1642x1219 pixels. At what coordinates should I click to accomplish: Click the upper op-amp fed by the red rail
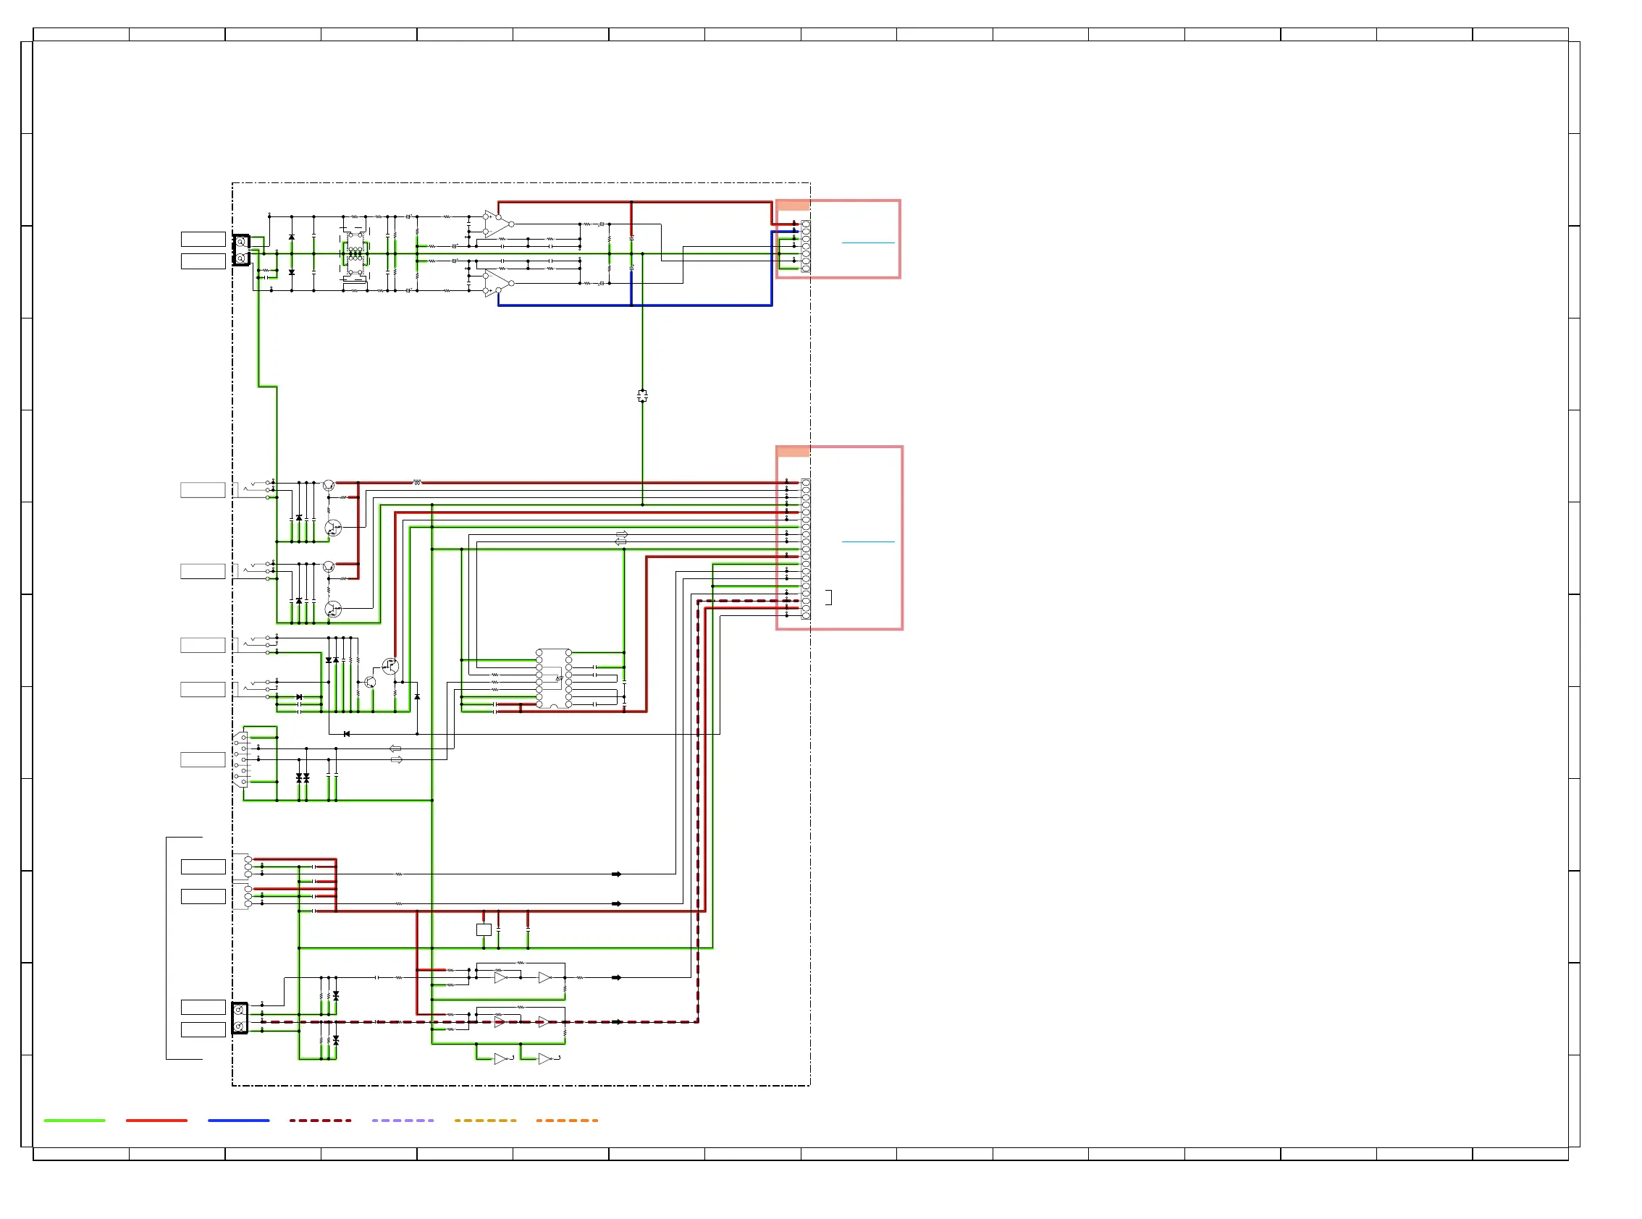point(498,224)
